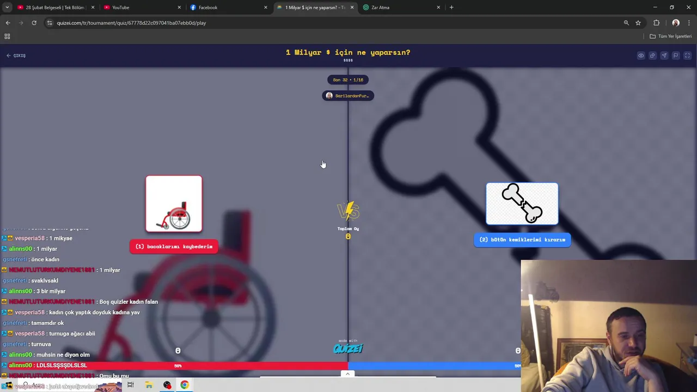Share quiz via paper plane icon
The image size is (697, 392).
664,56
